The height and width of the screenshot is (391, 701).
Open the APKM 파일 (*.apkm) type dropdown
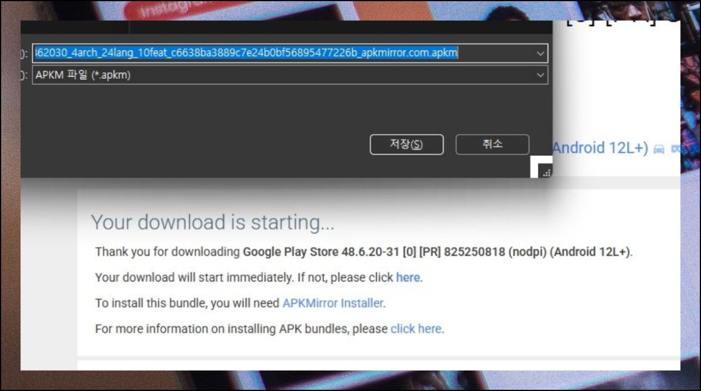290,75
